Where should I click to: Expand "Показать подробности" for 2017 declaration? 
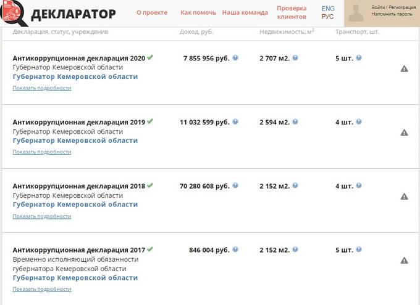(41, 289)
